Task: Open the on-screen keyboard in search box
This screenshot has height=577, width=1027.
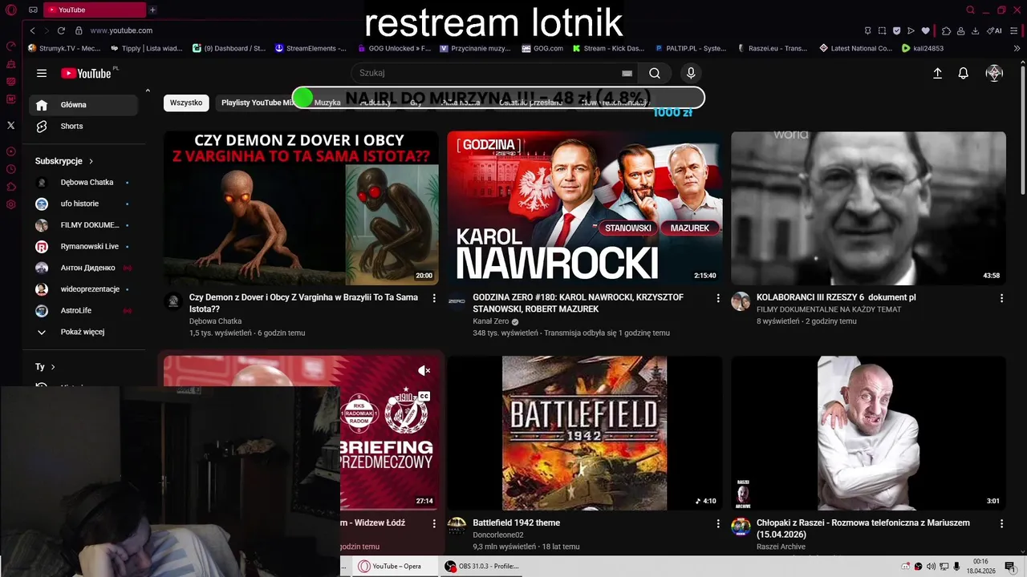Action: click(627, 73)
